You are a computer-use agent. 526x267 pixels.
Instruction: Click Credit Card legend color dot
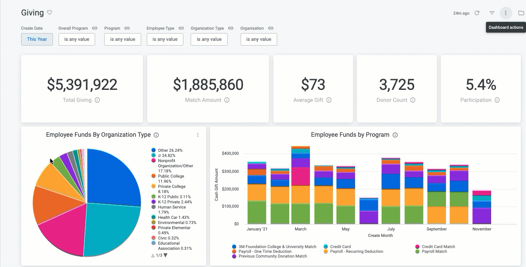pos(326,247)
